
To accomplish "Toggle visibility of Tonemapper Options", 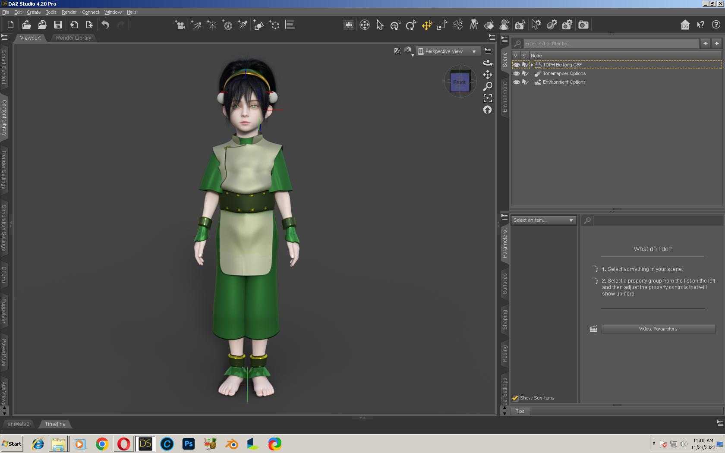I will 516,73.
